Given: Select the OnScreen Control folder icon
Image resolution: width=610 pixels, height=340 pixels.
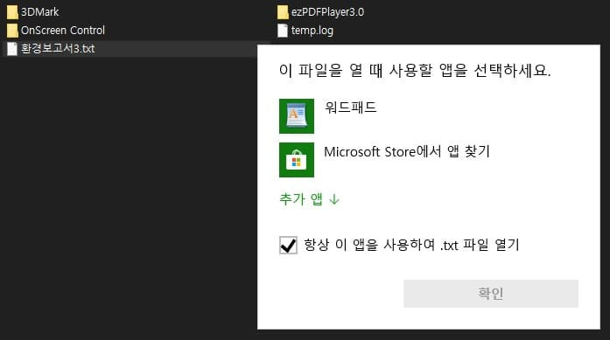Looking at the screenshot, I should click(12, 31).
